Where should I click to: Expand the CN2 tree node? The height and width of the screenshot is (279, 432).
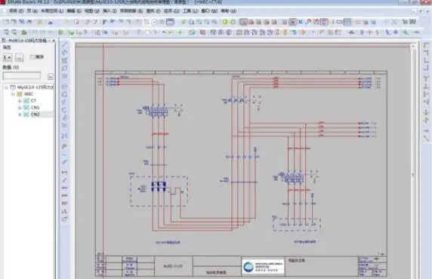point(20,115)
